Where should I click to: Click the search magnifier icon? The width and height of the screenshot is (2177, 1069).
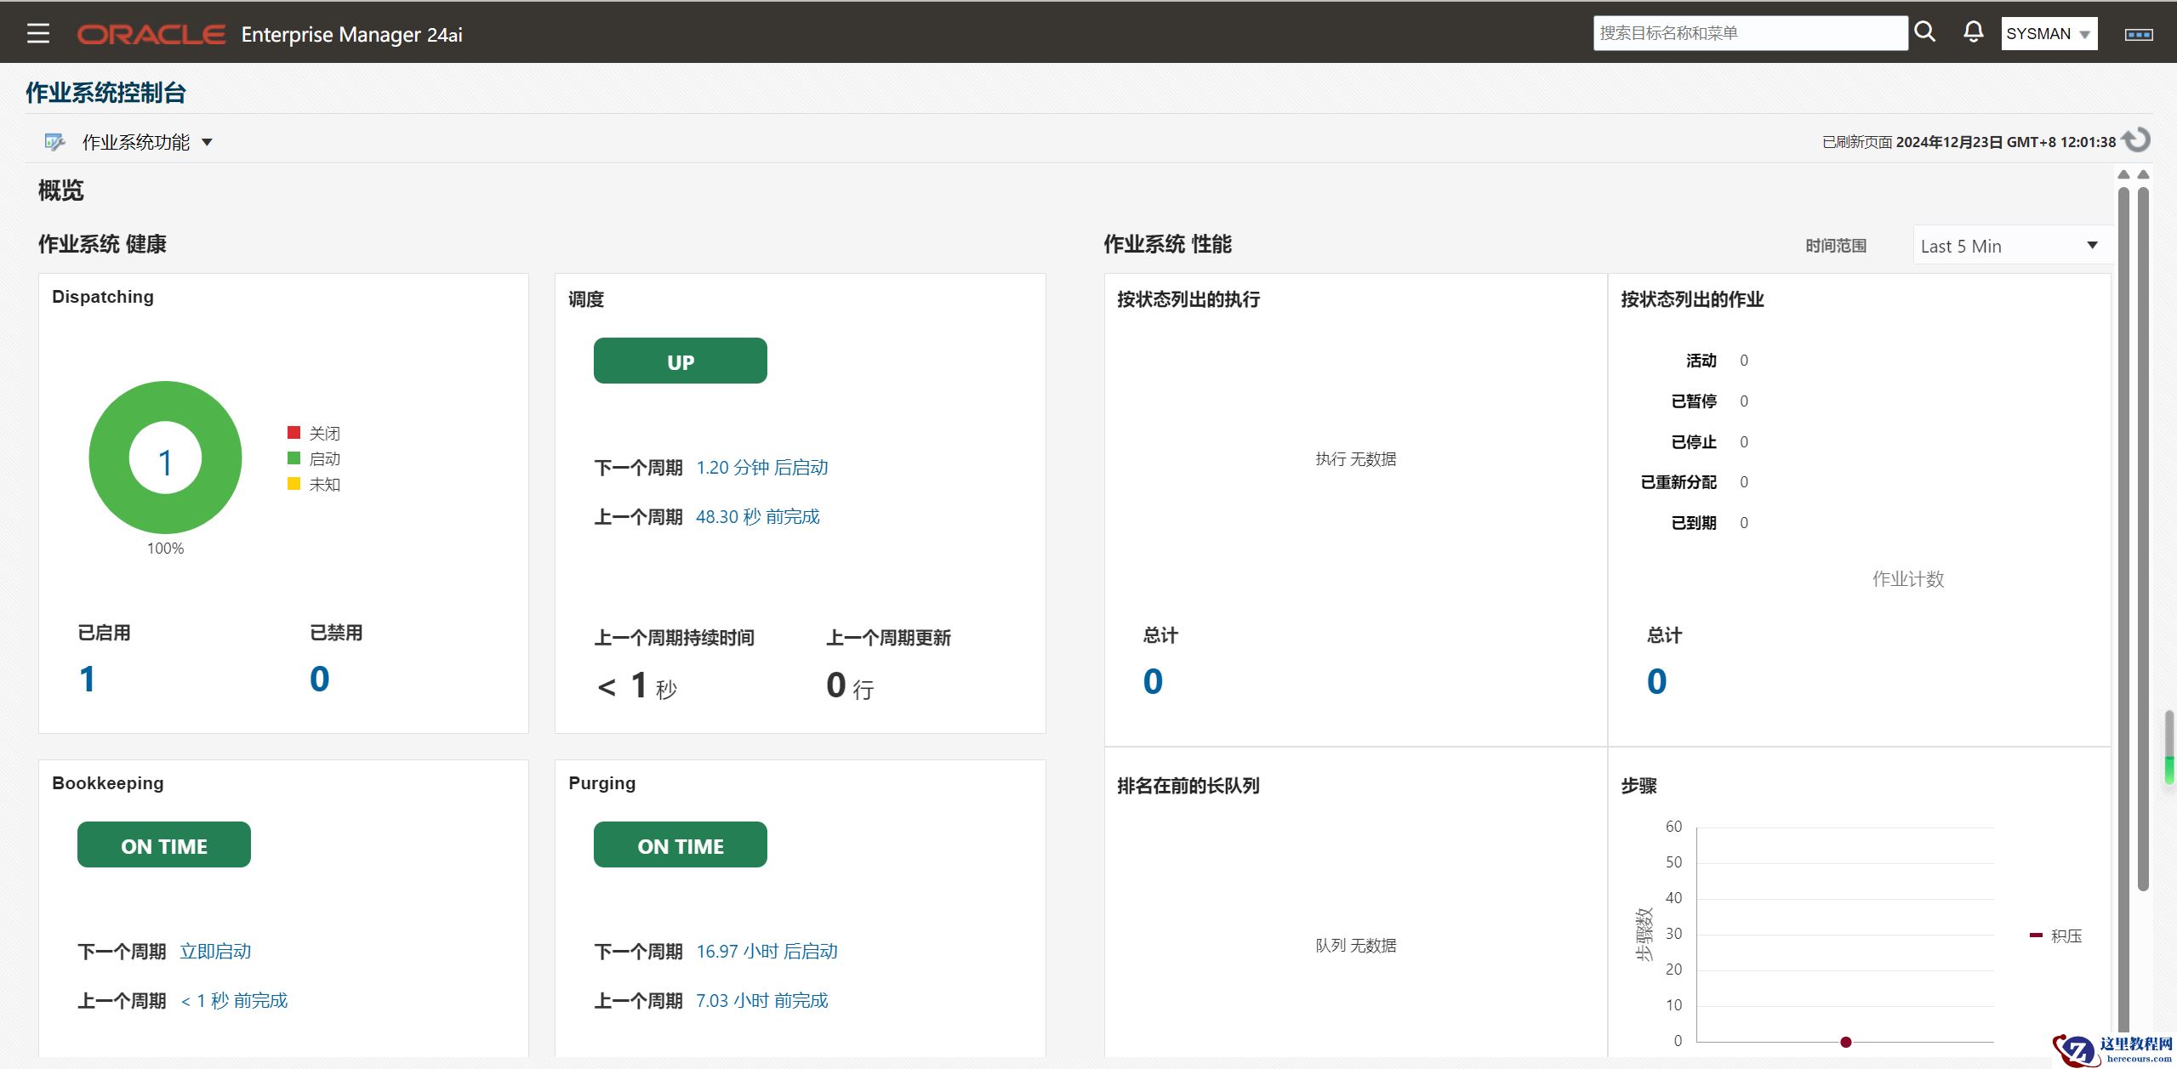[1924, 32]
